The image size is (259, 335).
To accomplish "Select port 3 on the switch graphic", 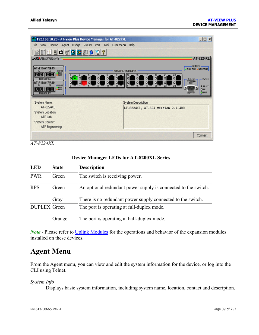I will [x=84, y=78].
